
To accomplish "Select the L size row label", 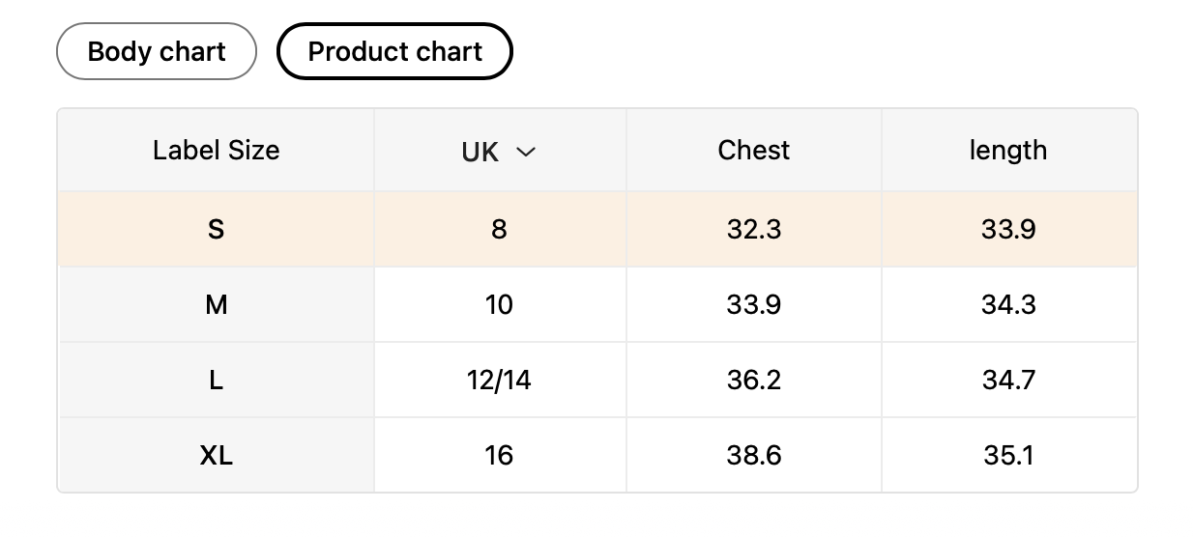I will click(216, 381).
